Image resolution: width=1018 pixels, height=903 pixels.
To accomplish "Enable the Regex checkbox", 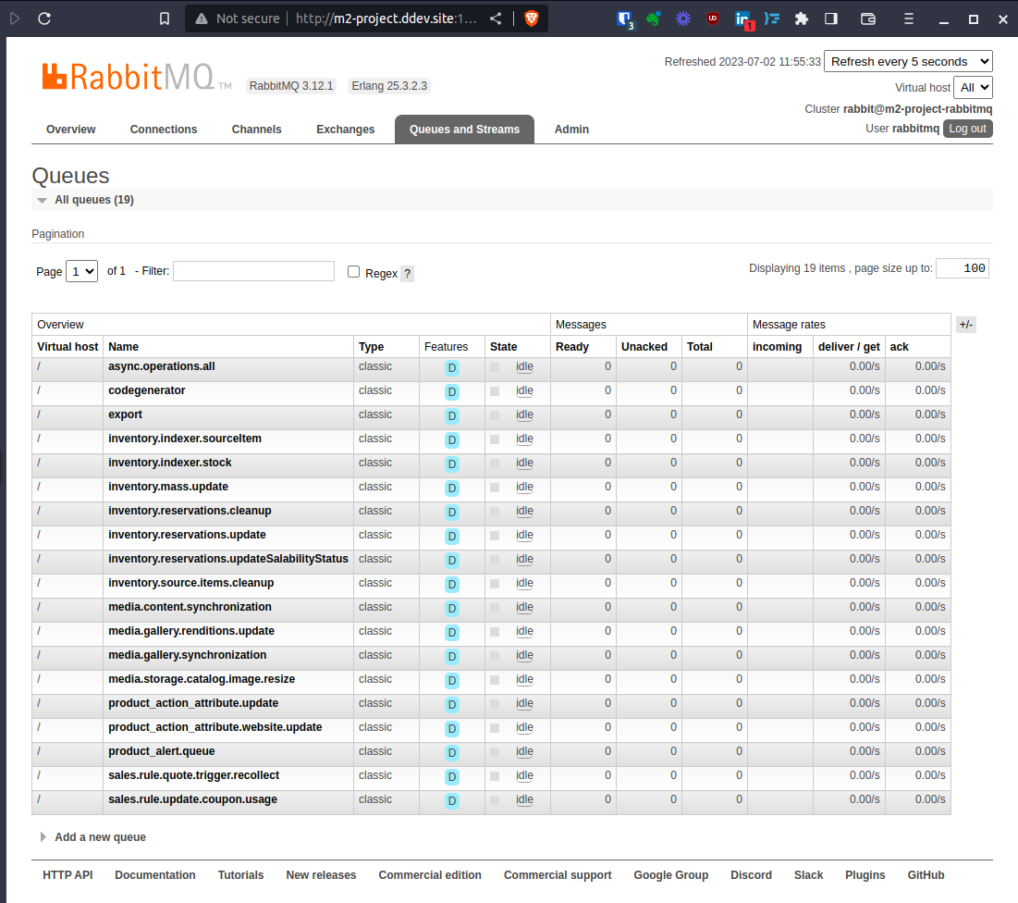I will 354,272.
